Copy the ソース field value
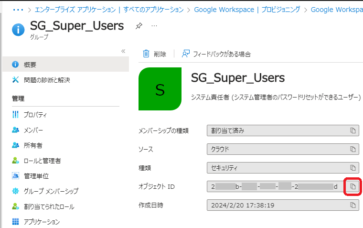The height and width of the screenshot is (228, 363). pyautogui.click(x=352, y=149)
